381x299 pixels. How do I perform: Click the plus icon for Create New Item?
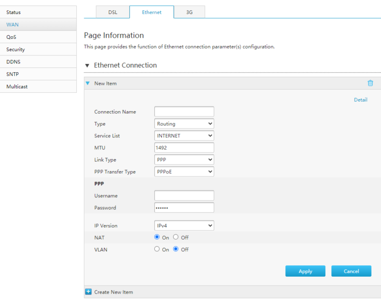coord(88,292)
